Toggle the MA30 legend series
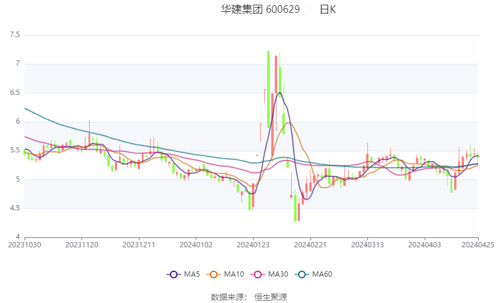This screenshot has width=498, height=303. click(270, 274)
